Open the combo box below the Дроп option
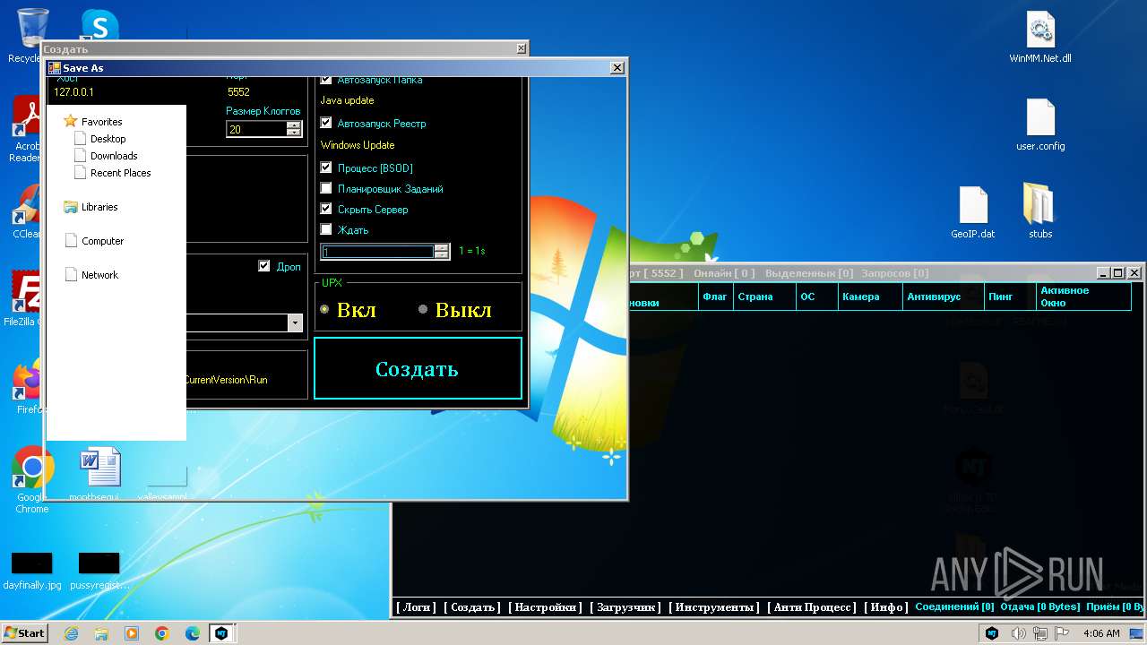The height and width of the screenshot is (645, 1147). tap(295, 322)
